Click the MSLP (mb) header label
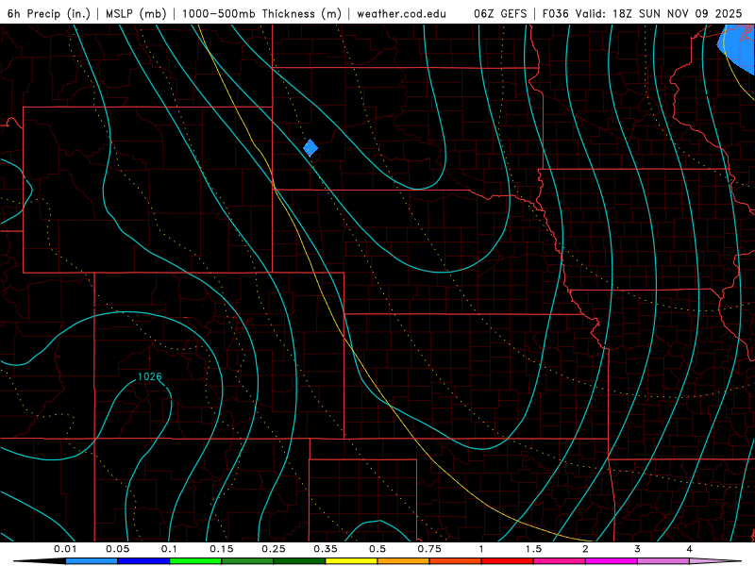 click(136, 13)
